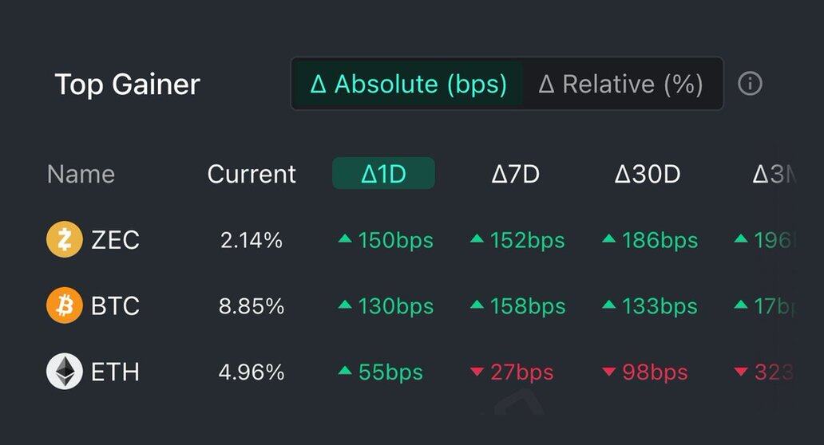Image resolution: width=824 pixels, height=445 pixels.
Task: Open the BTC row name
Action: tap(116, 305)
